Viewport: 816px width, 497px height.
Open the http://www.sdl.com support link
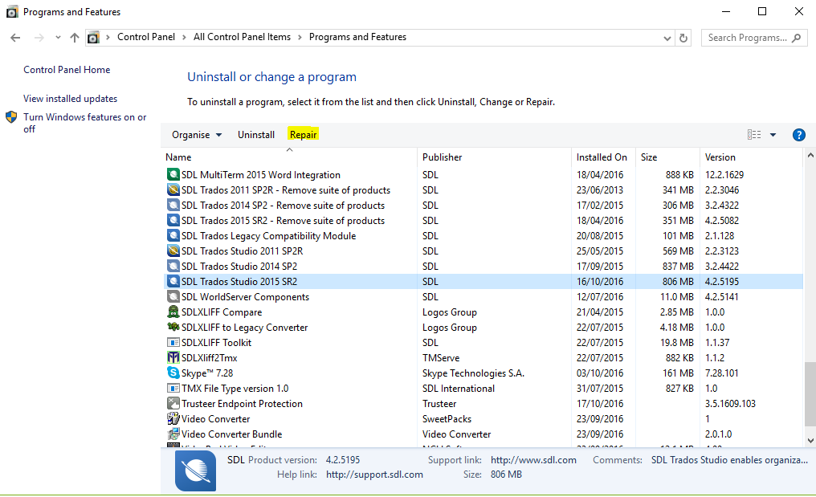533,460
